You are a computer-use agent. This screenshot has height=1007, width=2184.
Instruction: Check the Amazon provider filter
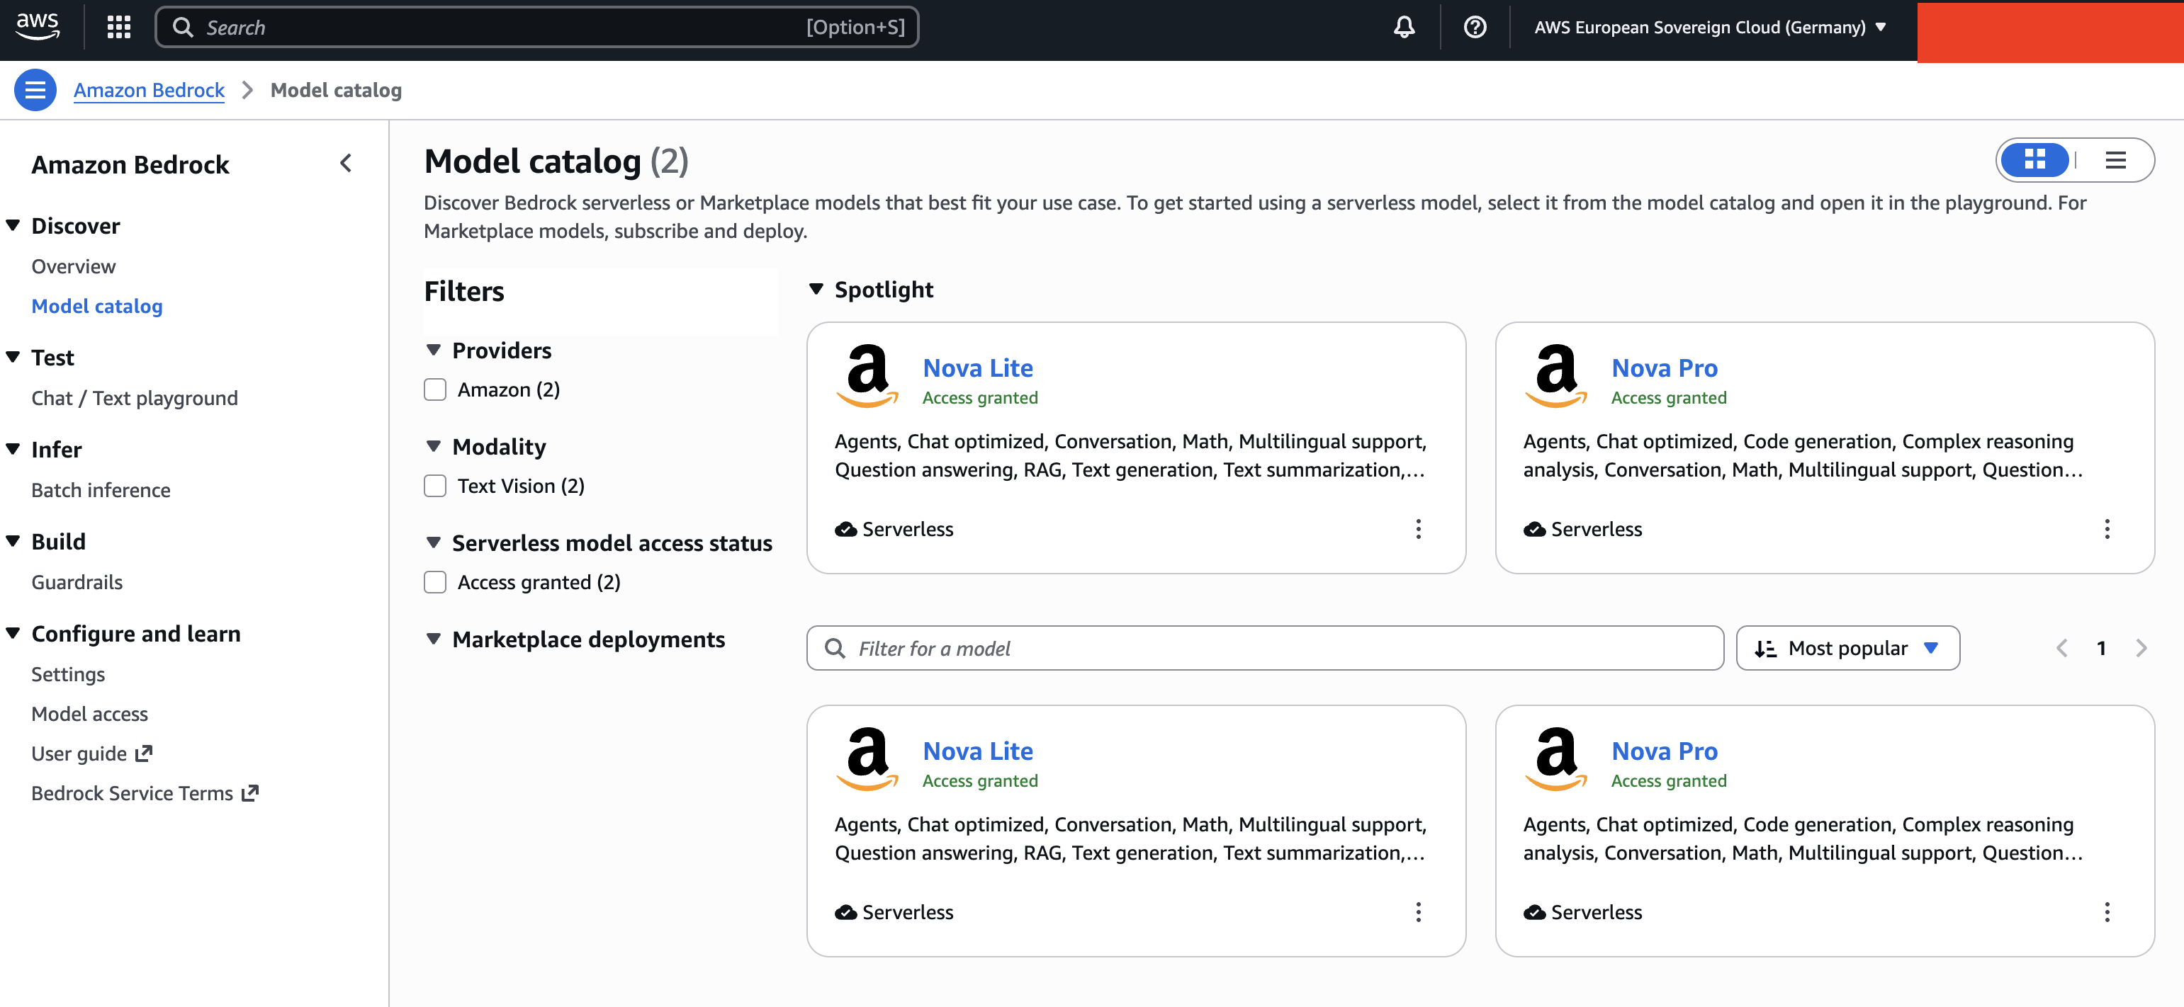point(435,389)
